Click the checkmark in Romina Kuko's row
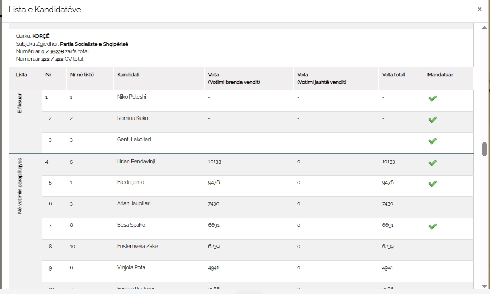Viewport: 490px width, 294px height. [x=432, y=120]
